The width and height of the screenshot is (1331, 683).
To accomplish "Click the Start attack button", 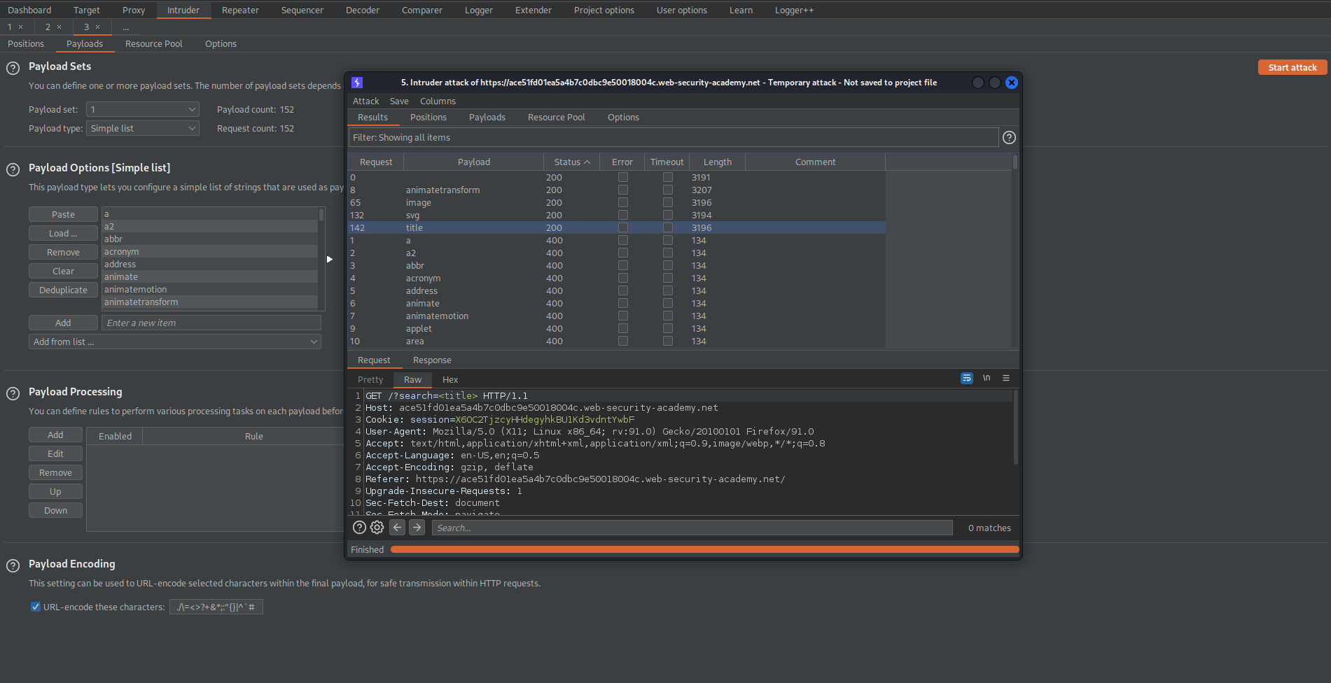I will (x=1292, y=68).
